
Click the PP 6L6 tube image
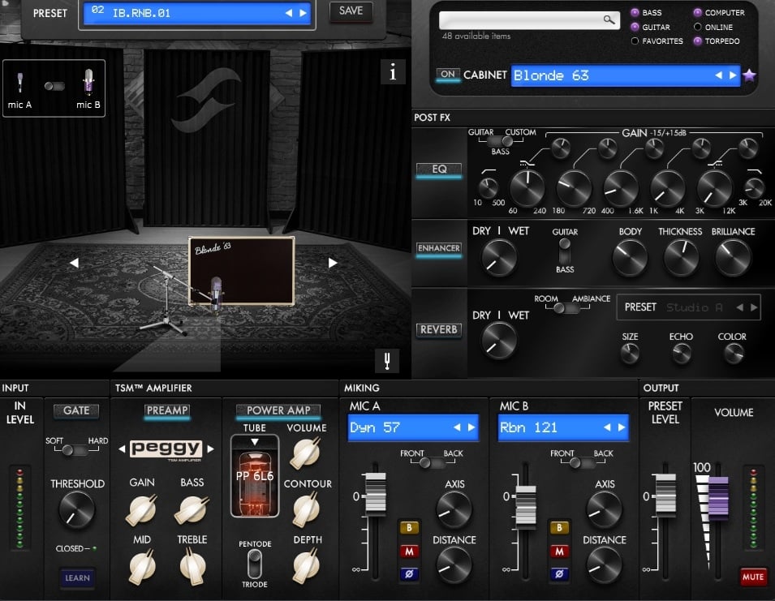click(255, 476)
